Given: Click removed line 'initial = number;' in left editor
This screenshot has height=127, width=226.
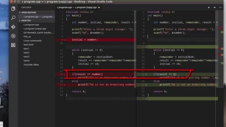Looking at the screenshot, I should pyautogui.click(x=85, y=40).
